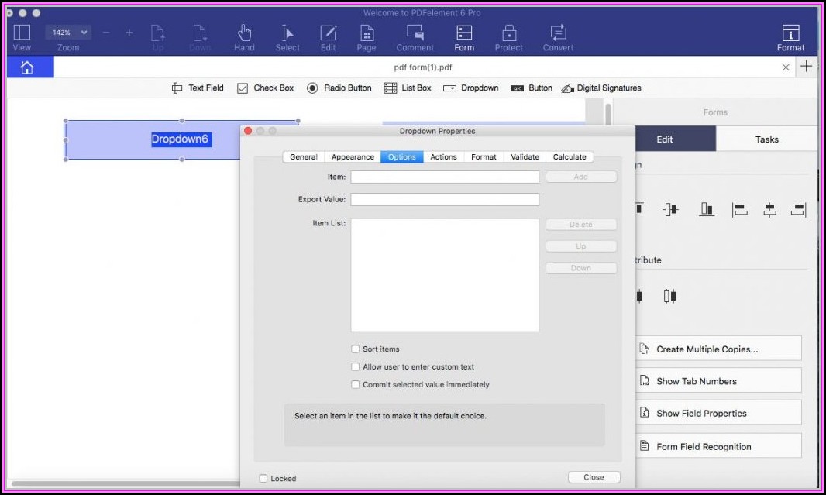Choose the Digital Signatures form tool
This screenshot has height=495, width=826.
tap(601, 88)
